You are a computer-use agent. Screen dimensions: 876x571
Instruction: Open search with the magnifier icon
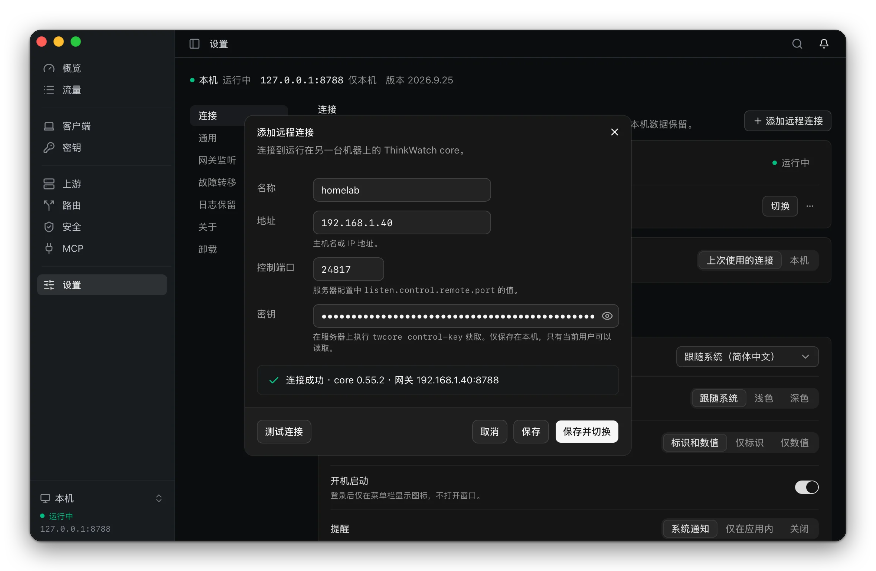tap(797, 44)
